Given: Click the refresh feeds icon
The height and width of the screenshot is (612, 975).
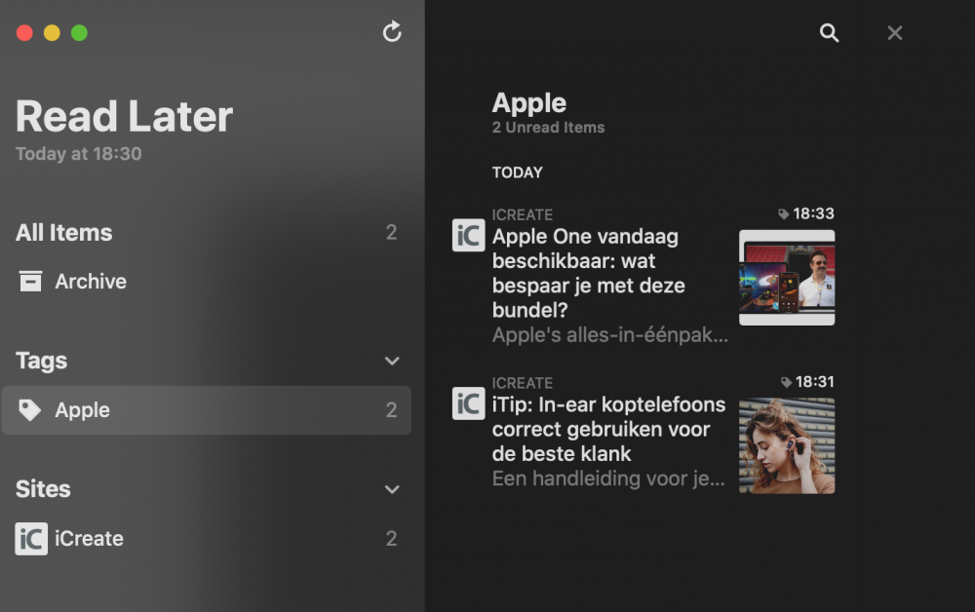Looking at the screenshot, I should tap(392, 32).
